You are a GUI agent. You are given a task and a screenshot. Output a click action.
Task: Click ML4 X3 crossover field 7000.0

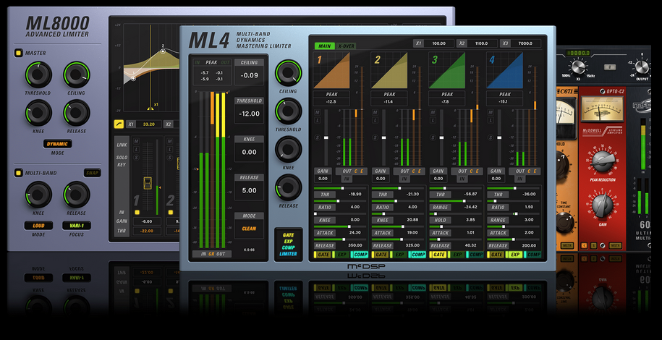[525, 43]
